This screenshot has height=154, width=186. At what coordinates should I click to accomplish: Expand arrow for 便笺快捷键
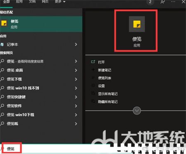pos(76,97)
